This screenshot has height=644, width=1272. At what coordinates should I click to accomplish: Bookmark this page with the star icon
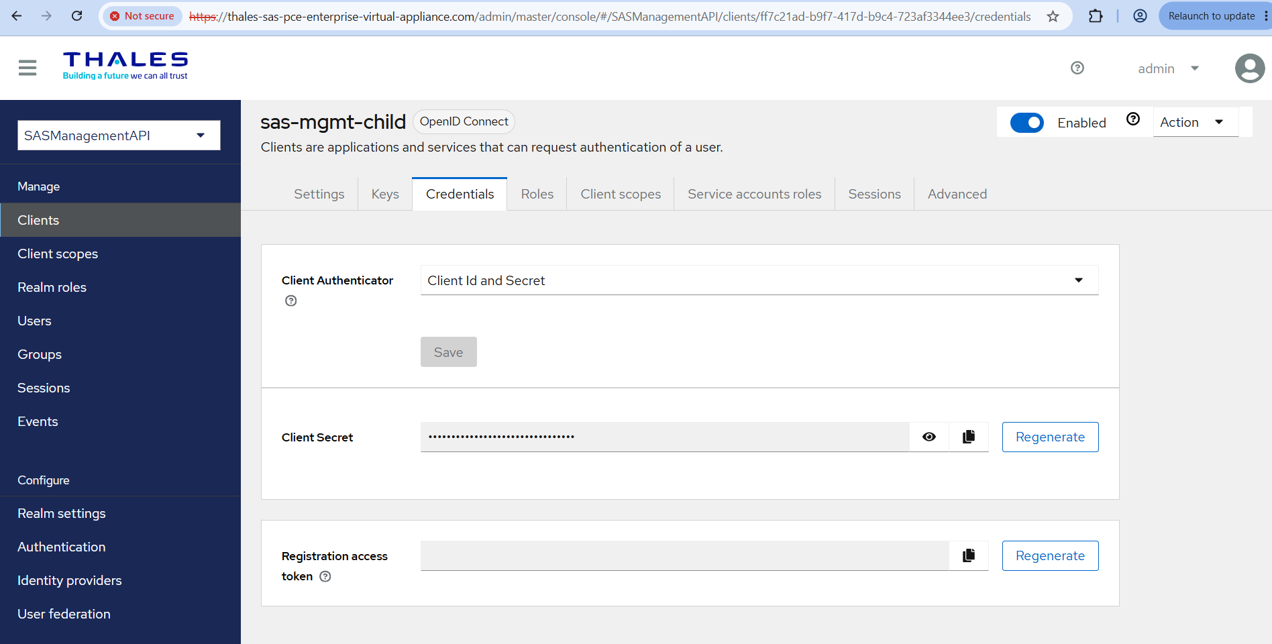coord(1053,16)
